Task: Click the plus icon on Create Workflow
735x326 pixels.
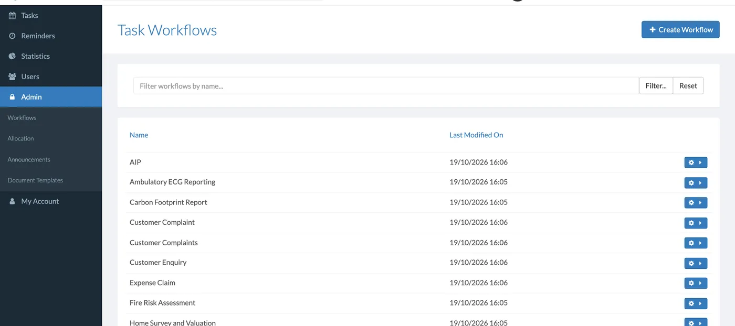Action: [653, 30]
